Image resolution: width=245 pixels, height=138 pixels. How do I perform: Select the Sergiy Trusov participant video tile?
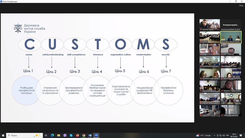pos(210,49)
